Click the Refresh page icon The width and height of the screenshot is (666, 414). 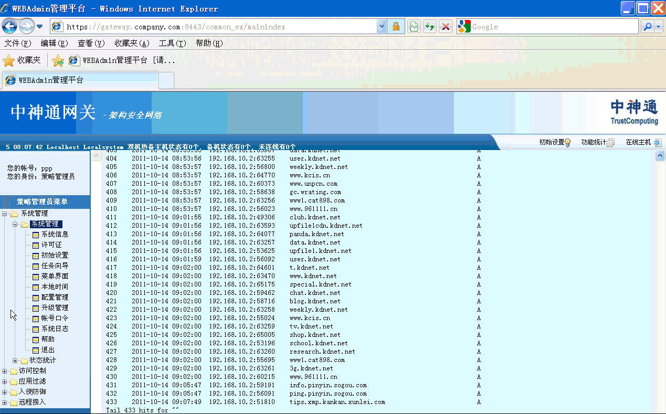[430, 26]
